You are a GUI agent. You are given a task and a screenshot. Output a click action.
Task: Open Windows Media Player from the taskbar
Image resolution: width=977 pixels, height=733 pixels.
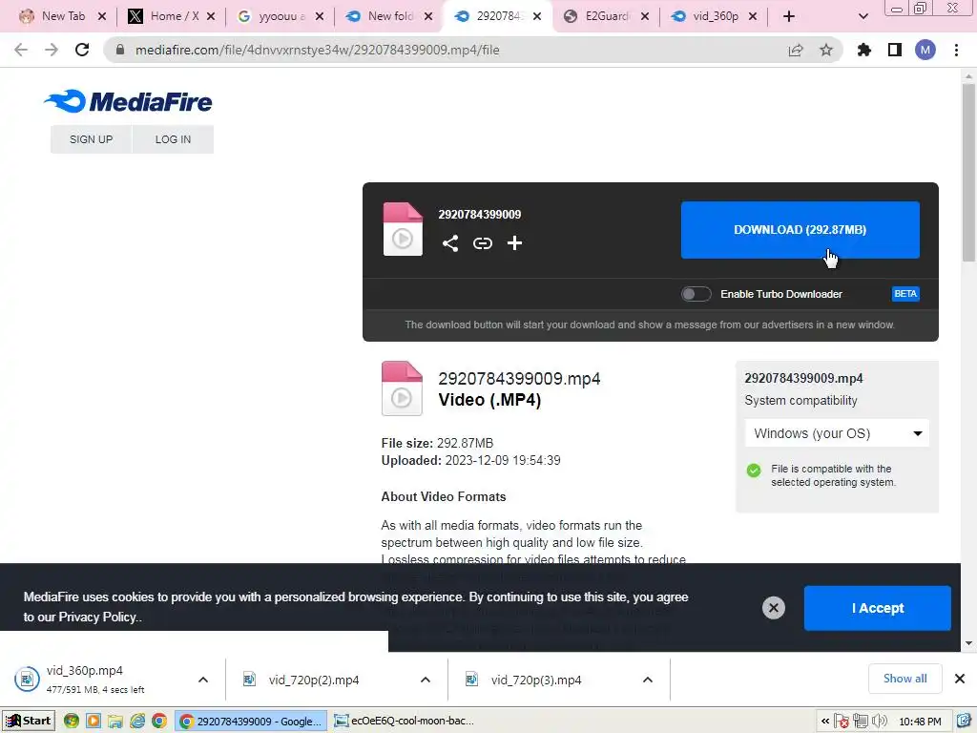click(x=94, y=722)
